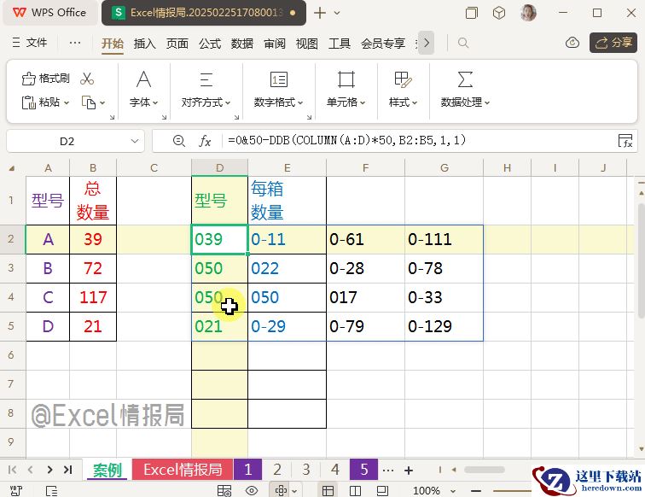This screenshot has width=645, height=497.
Task: Open the Alignment lines icon
Action: 206,79
